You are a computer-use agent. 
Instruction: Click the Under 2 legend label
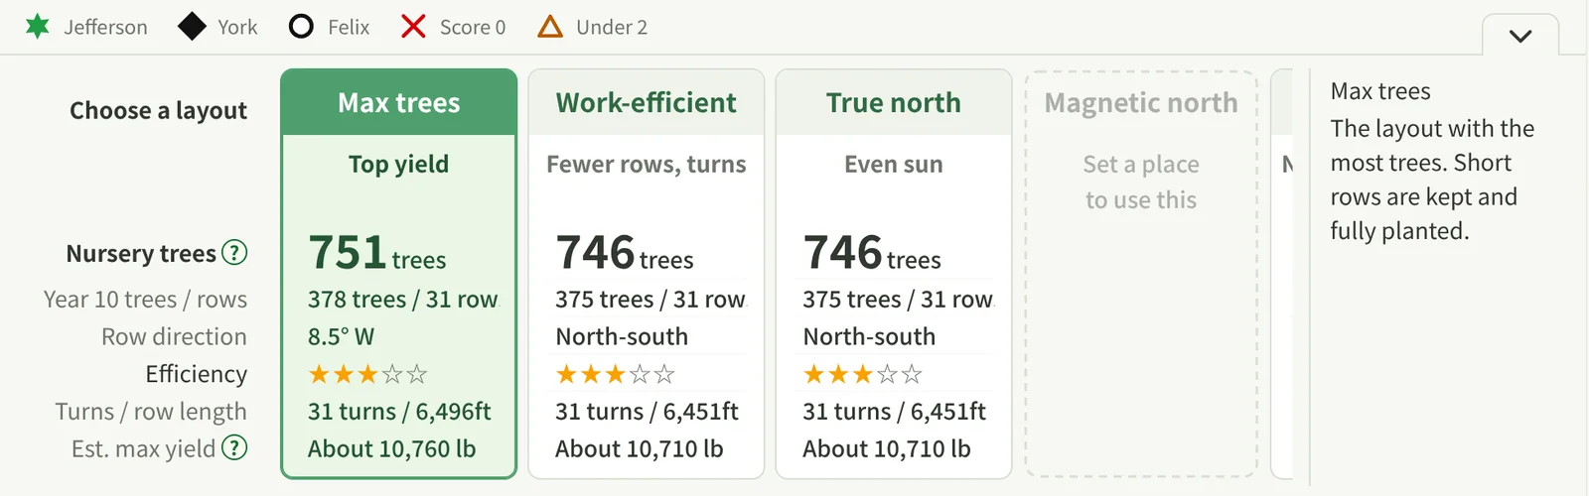click(x=612, y=27)
